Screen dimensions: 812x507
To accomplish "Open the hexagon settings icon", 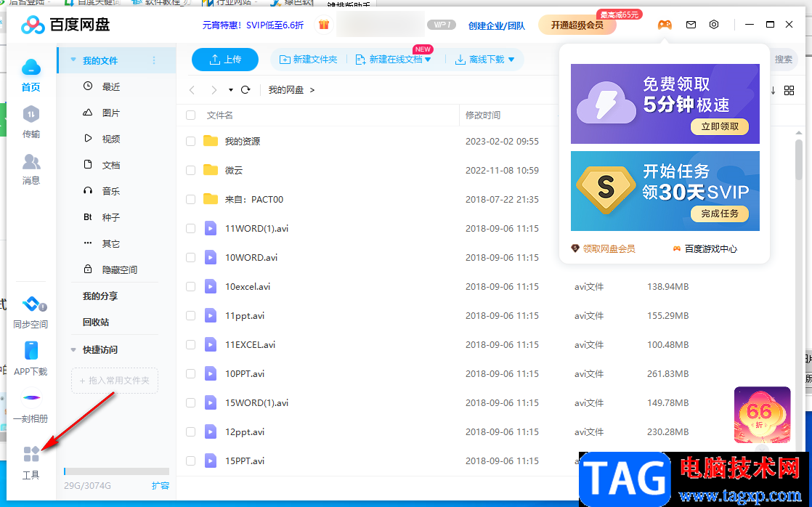I will [714, 25].
